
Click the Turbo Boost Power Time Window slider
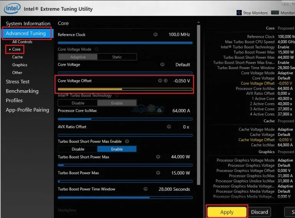click(125, 198)
